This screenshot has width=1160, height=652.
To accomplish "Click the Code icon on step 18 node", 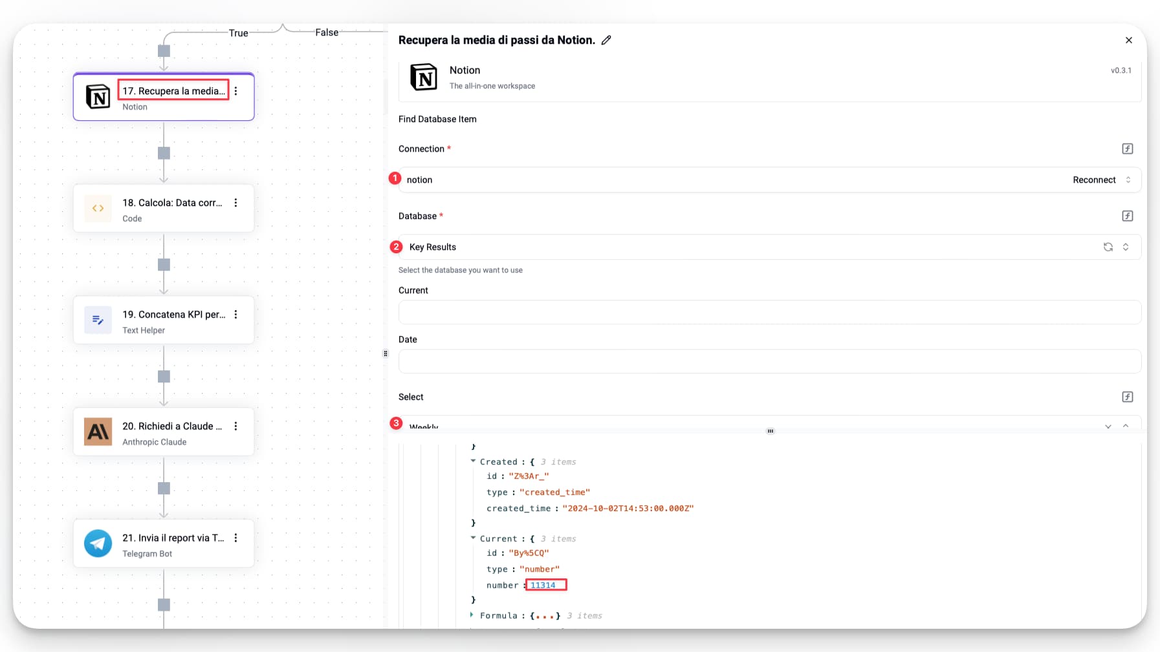I will [x=98, y=208].
